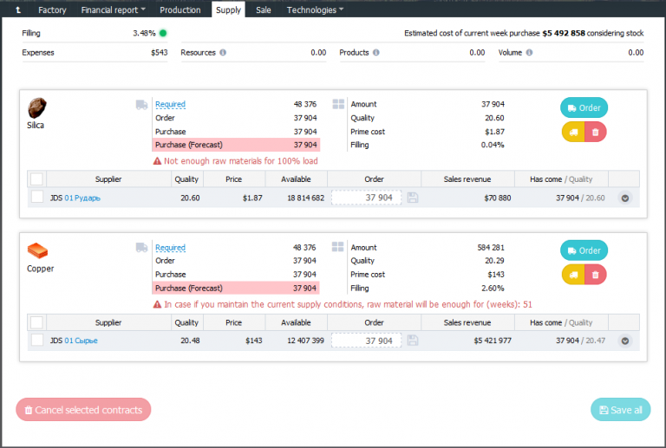This screenshot has width=666, height=448.
Task: Expand the Silica supplier row details arrow
Action: (x=624, y=198)
